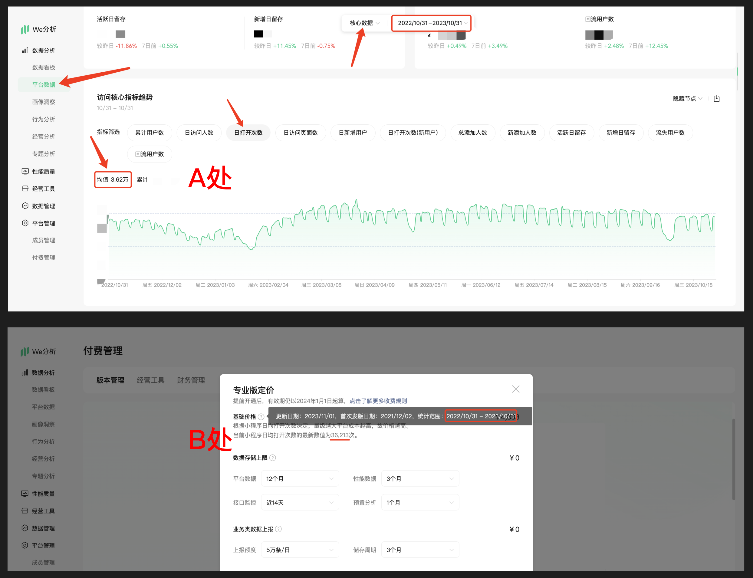753x578 pixels.
Task: Select the 日访问人数 metric filter chip
Action: (199, 133)
